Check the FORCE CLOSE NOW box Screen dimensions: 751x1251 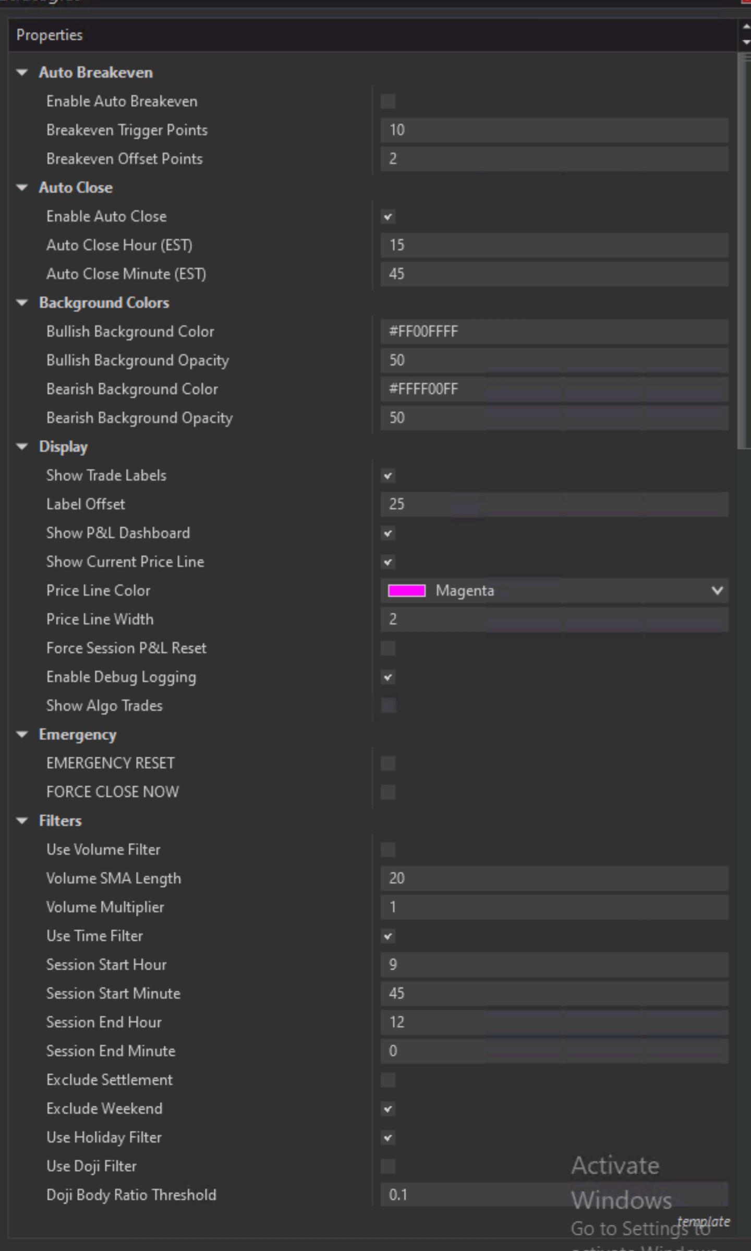388,792
